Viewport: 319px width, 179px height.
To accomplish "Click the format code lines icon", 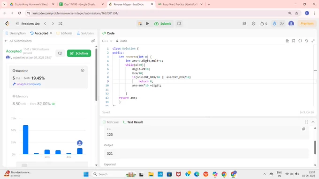I will coord(287,41).
